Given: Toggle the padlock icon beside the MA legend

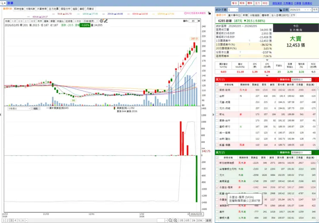Looking at the screenshot, I should 210,13.
